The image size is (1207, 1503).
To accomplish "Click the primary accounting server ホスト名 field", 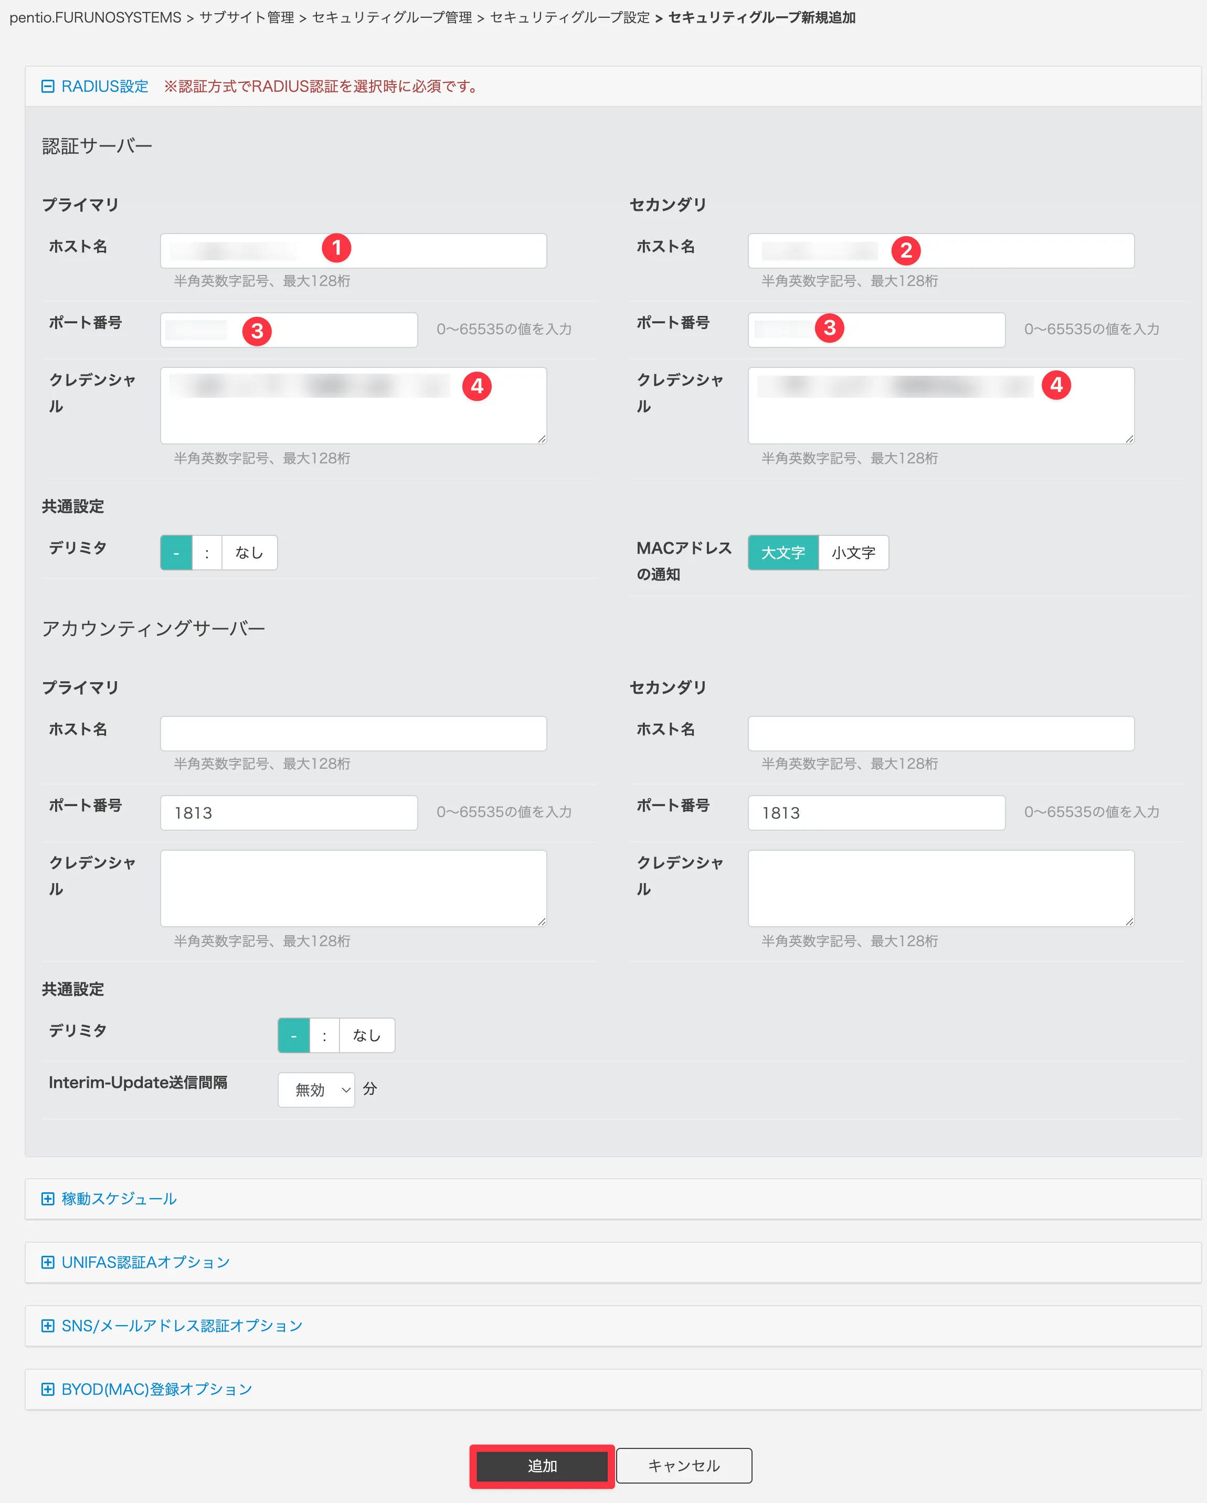I will [353, 733].
